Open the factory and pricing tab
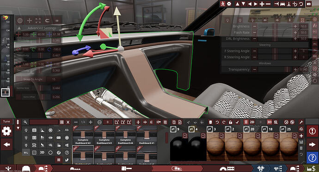This screenshot has width=319, height=172. [311, 169]
